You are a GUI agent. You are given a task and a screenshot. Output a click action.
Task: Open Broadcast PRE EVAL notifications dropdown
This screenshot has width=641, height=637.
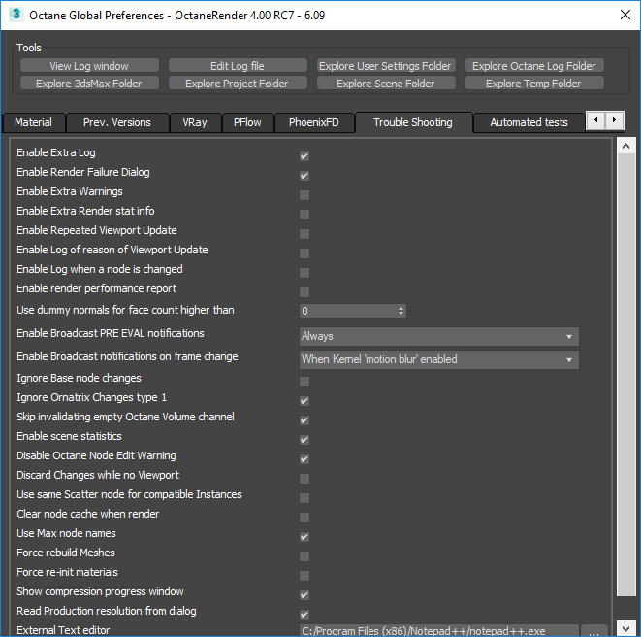coord(438,336)
